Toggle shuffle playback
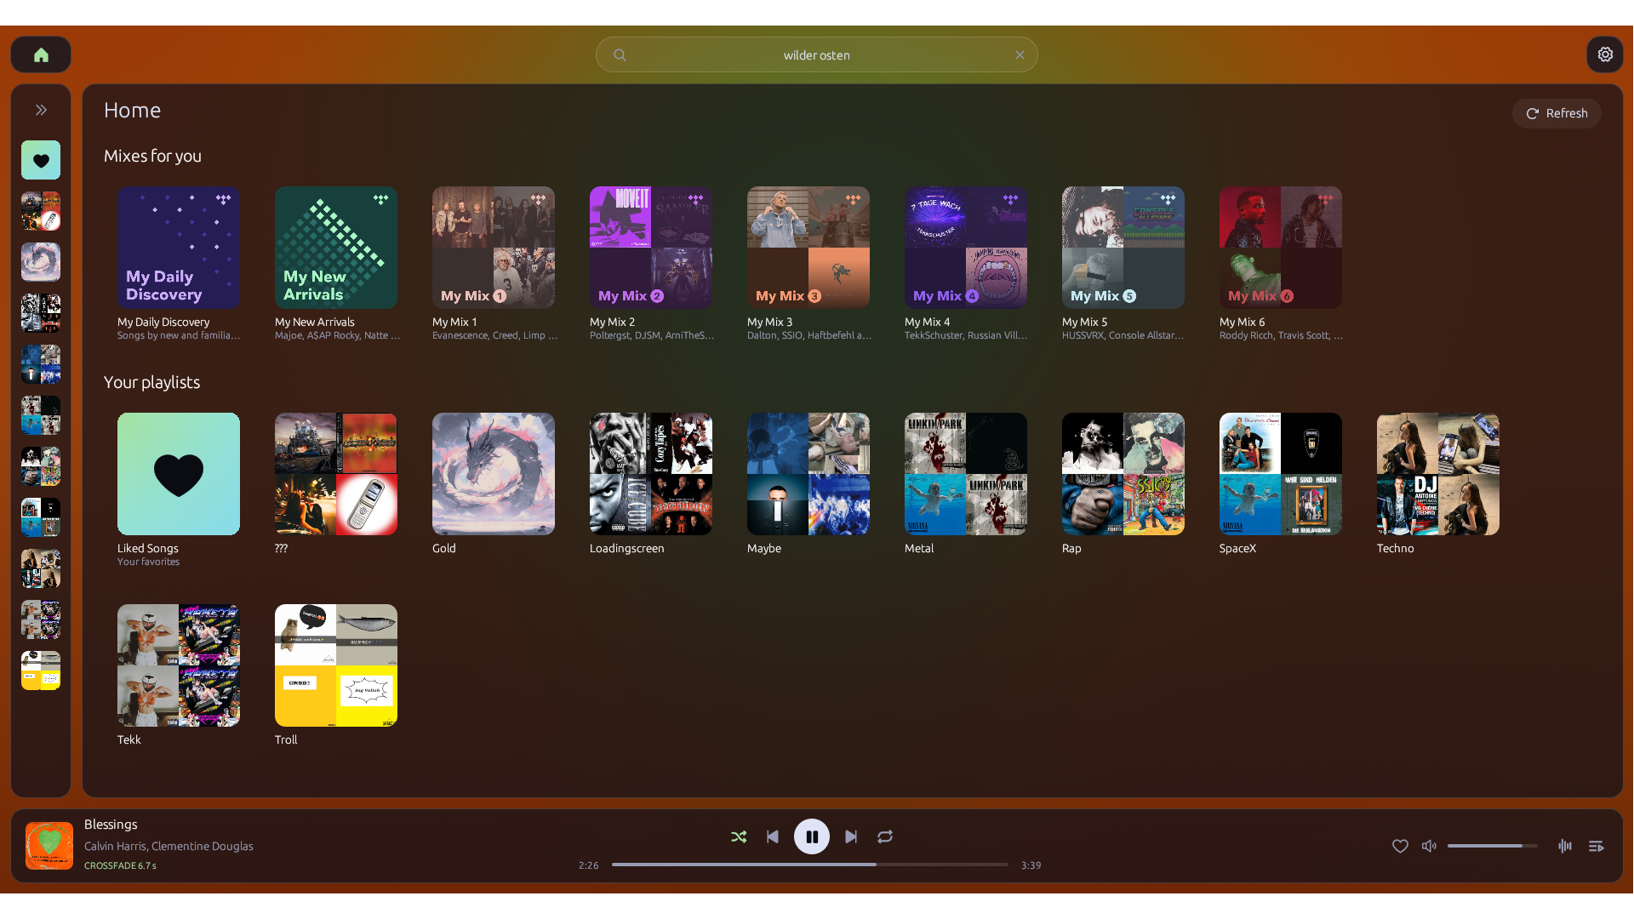The width and height of the screenshot is (1634, 919). pyautogui.click(x=739, y=836)
